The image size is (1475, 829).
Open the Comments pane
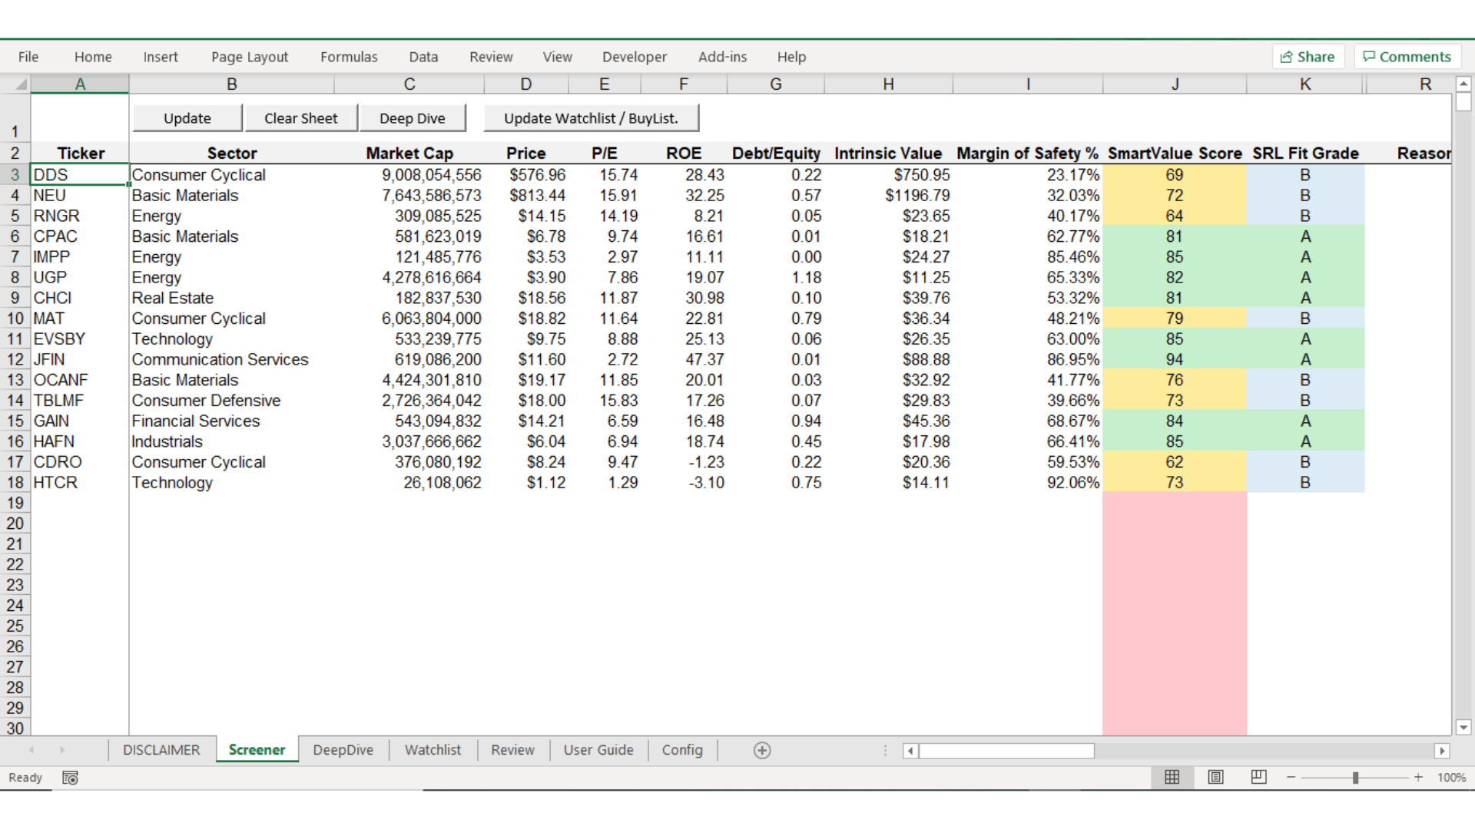click(1407, 56)
